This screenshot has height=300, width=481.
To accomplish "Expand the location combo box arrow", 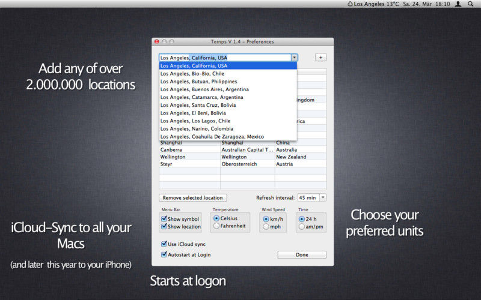I will pyautogui.click(x=294, y=58).
